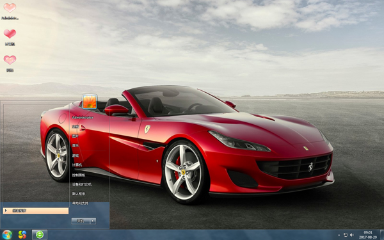Viewport: 384px width, 240px height.
Task: Expand 所有程序 (All Programs) list
Action: click(36, 211)
